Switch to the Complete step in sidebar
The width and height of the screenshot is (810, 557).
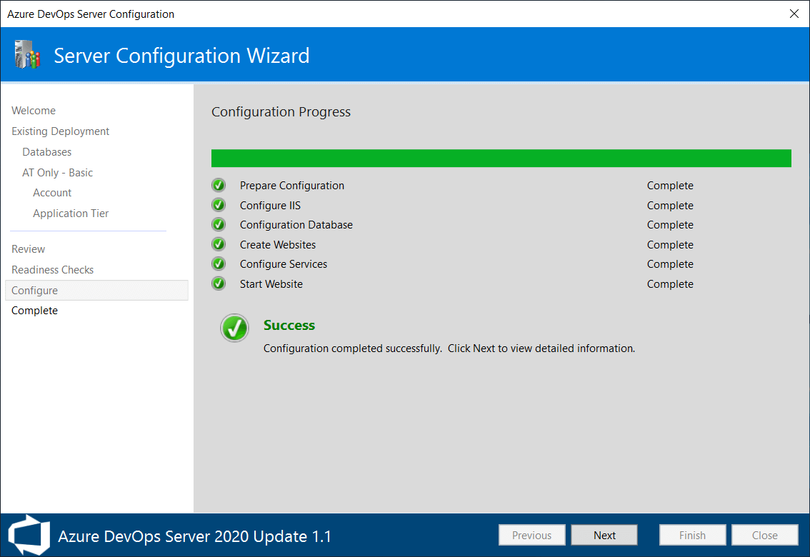coord(35,311)
